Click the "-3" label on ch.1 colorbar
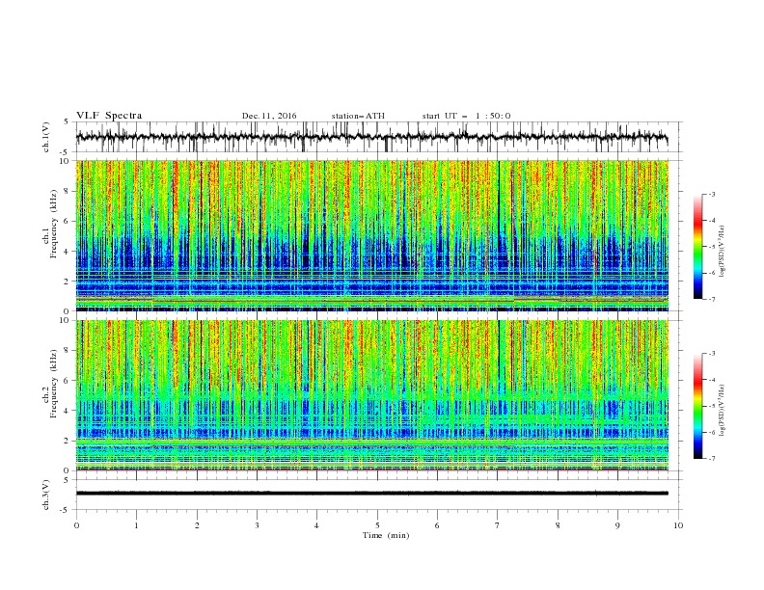Screen dimensions: 764x590 pos(712,194)
